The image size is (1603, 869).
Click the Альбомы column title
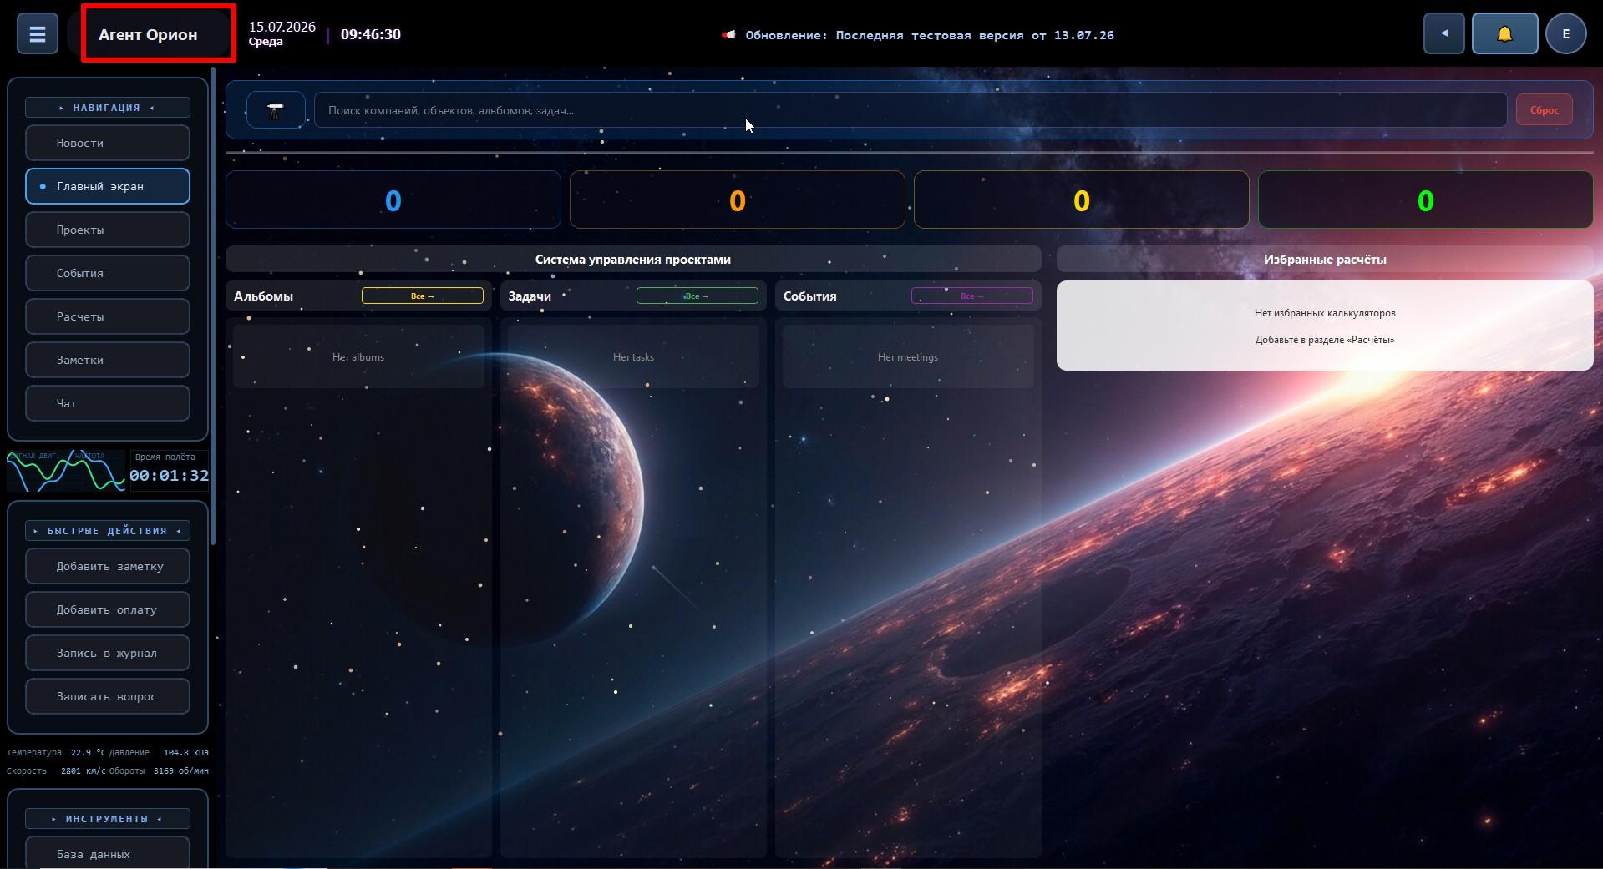point(263,296)
